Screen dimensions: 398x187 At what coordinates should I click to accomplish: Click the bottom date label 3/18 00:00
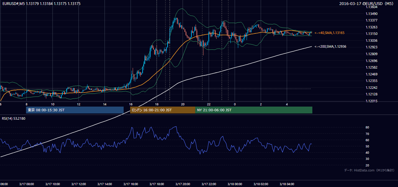point(235,184)
